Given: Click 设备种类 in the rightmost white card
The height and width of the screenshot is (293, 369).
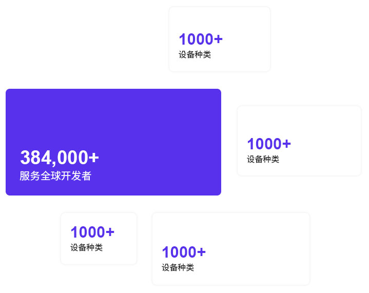Looking at the screenshot, I should coord(263,159).
